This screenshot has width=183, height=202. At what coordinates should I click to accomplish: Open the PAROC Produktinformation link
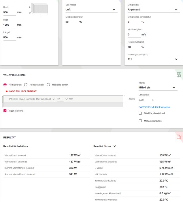click(x=154, y=107)
